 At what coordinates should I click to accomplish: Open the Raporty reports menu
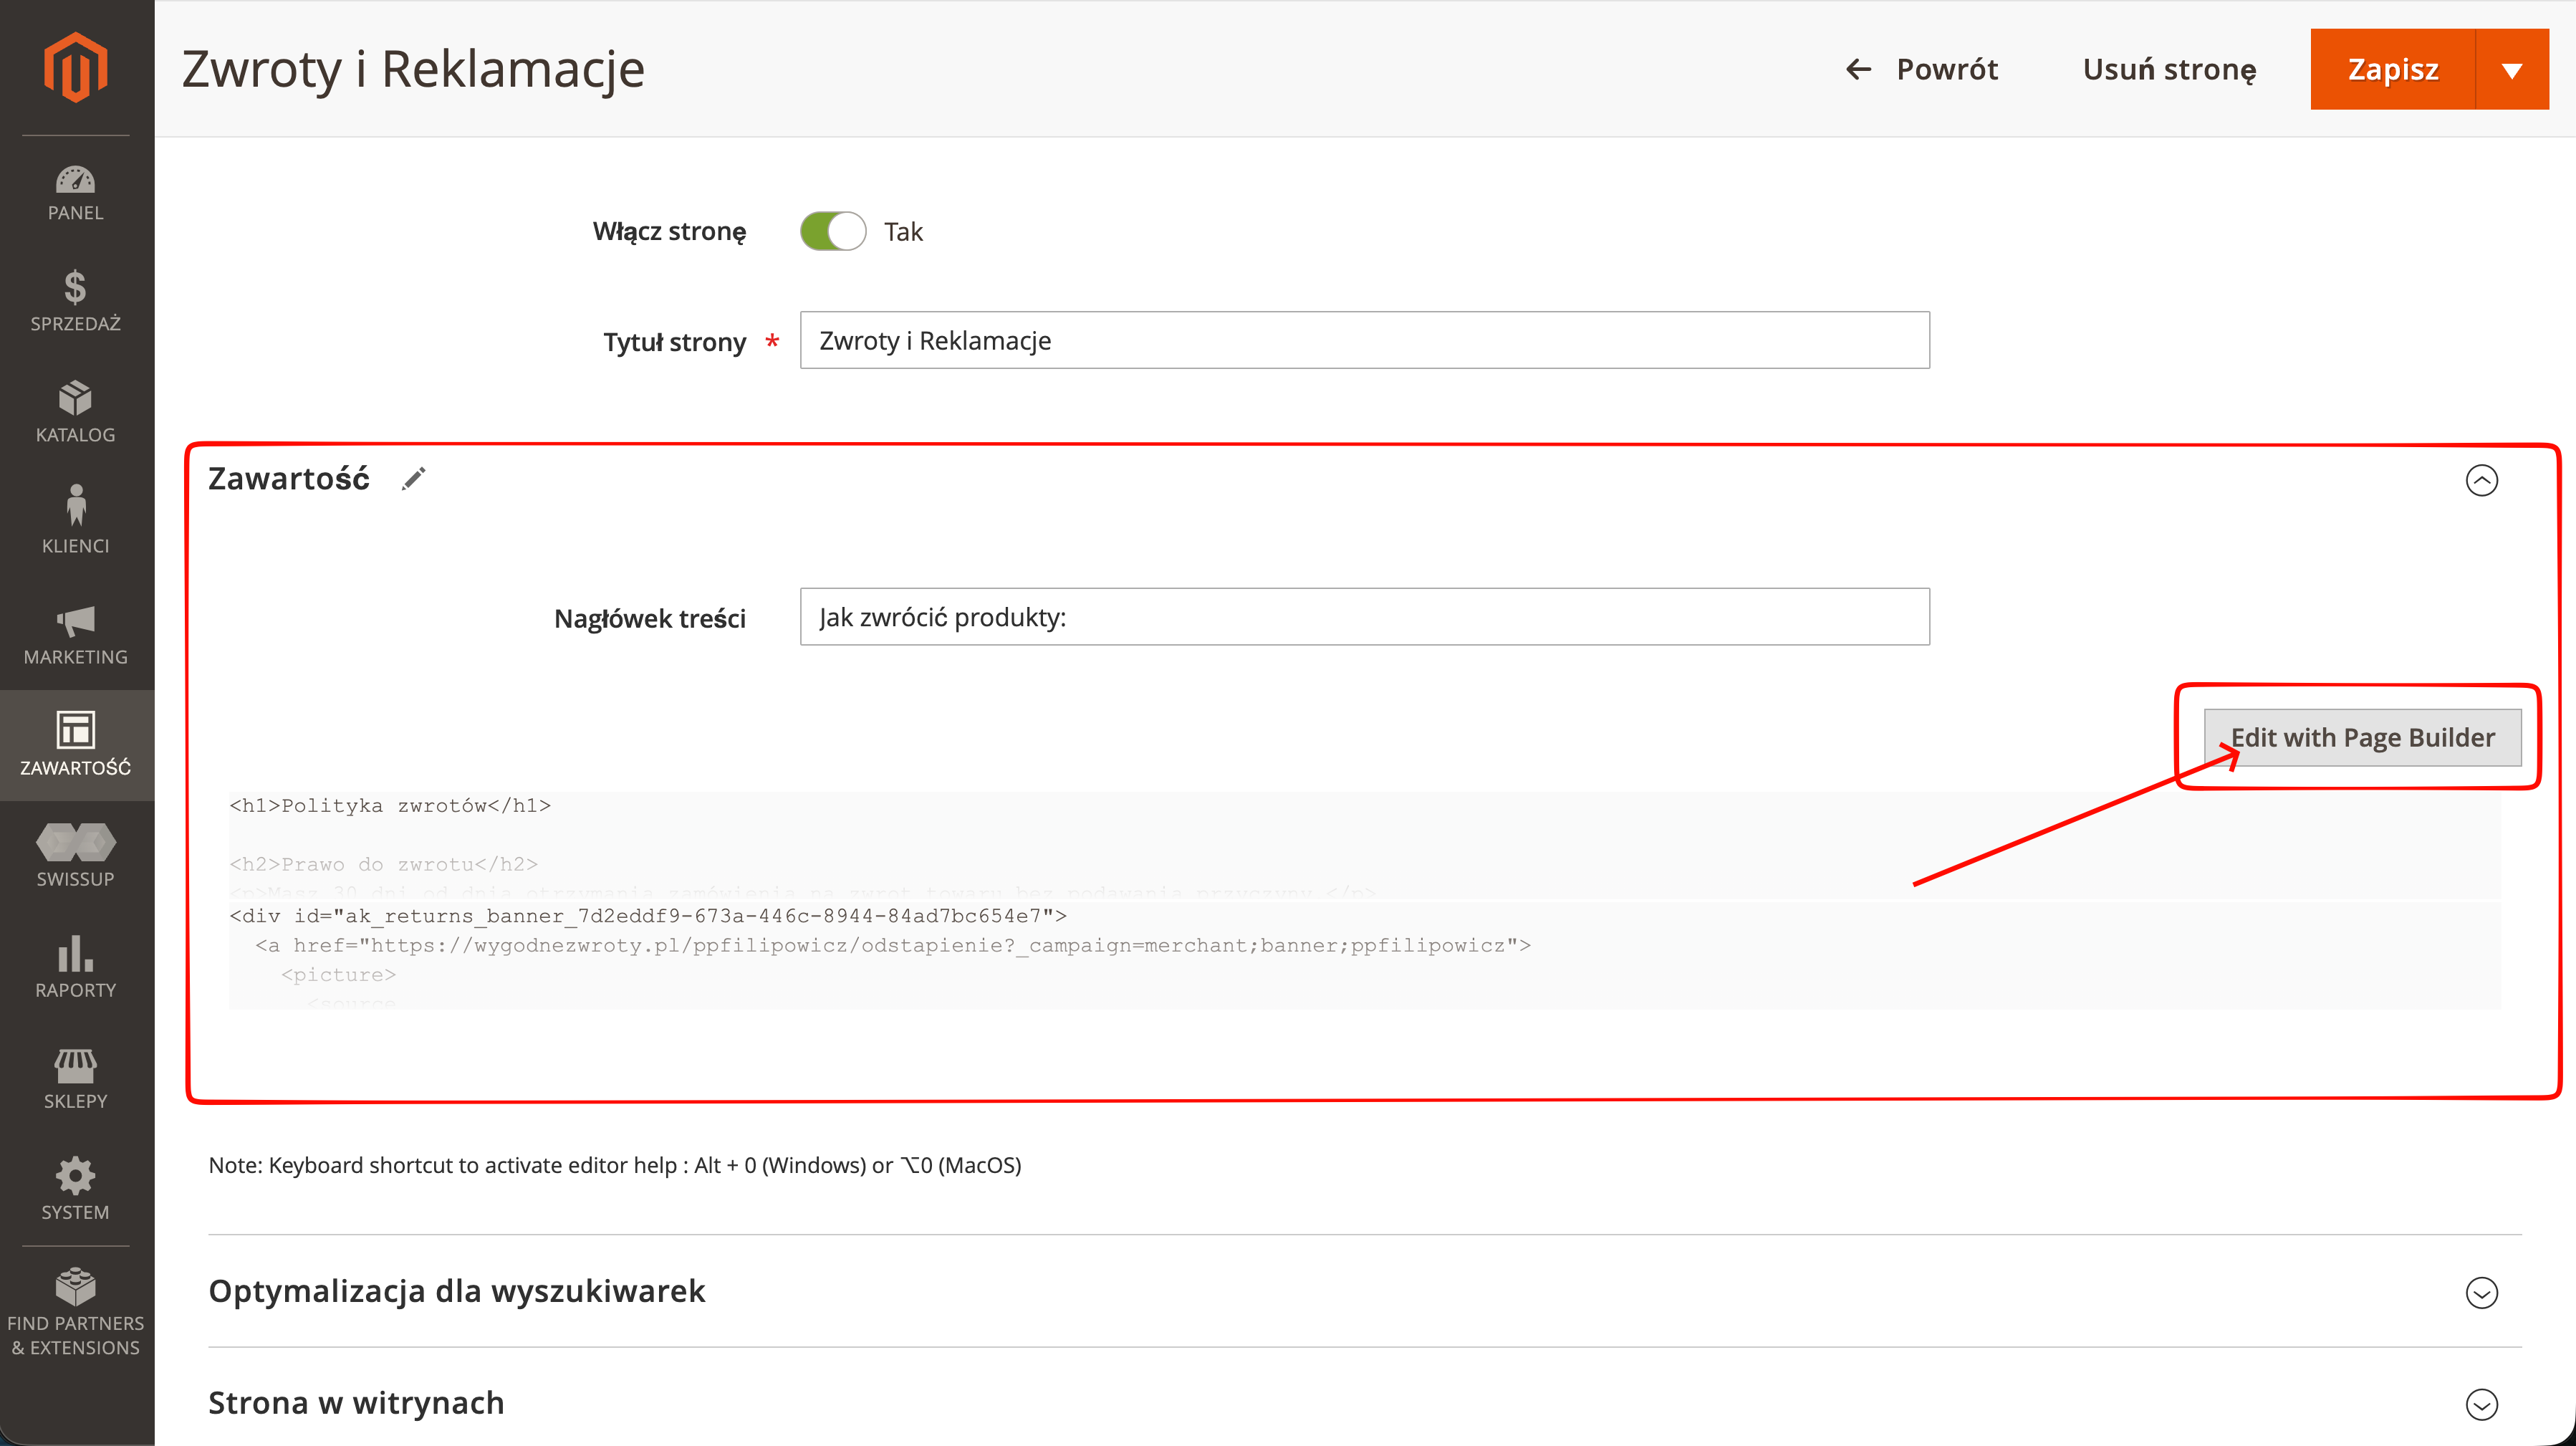pyautogui.click(x=76, y=968)
